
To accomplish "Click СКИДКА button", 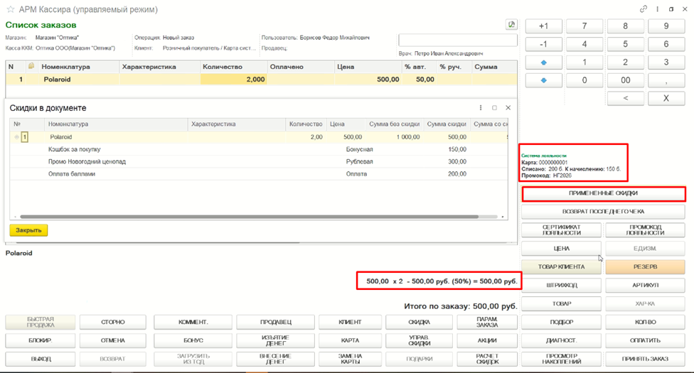I will 419,322.
